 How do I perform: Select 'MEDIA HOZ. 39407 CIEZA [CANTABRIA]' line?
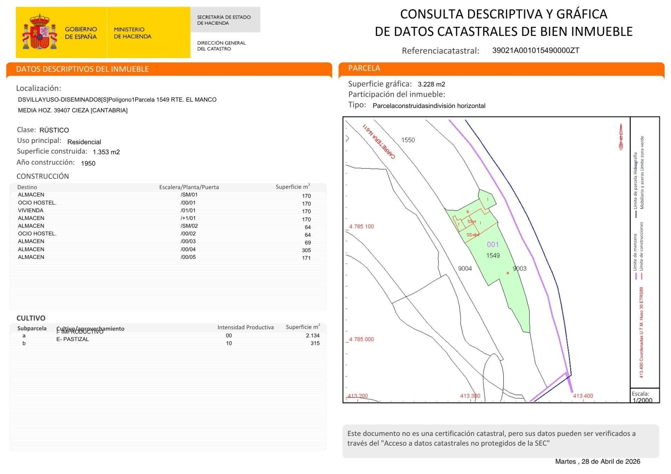coord(73,110)
